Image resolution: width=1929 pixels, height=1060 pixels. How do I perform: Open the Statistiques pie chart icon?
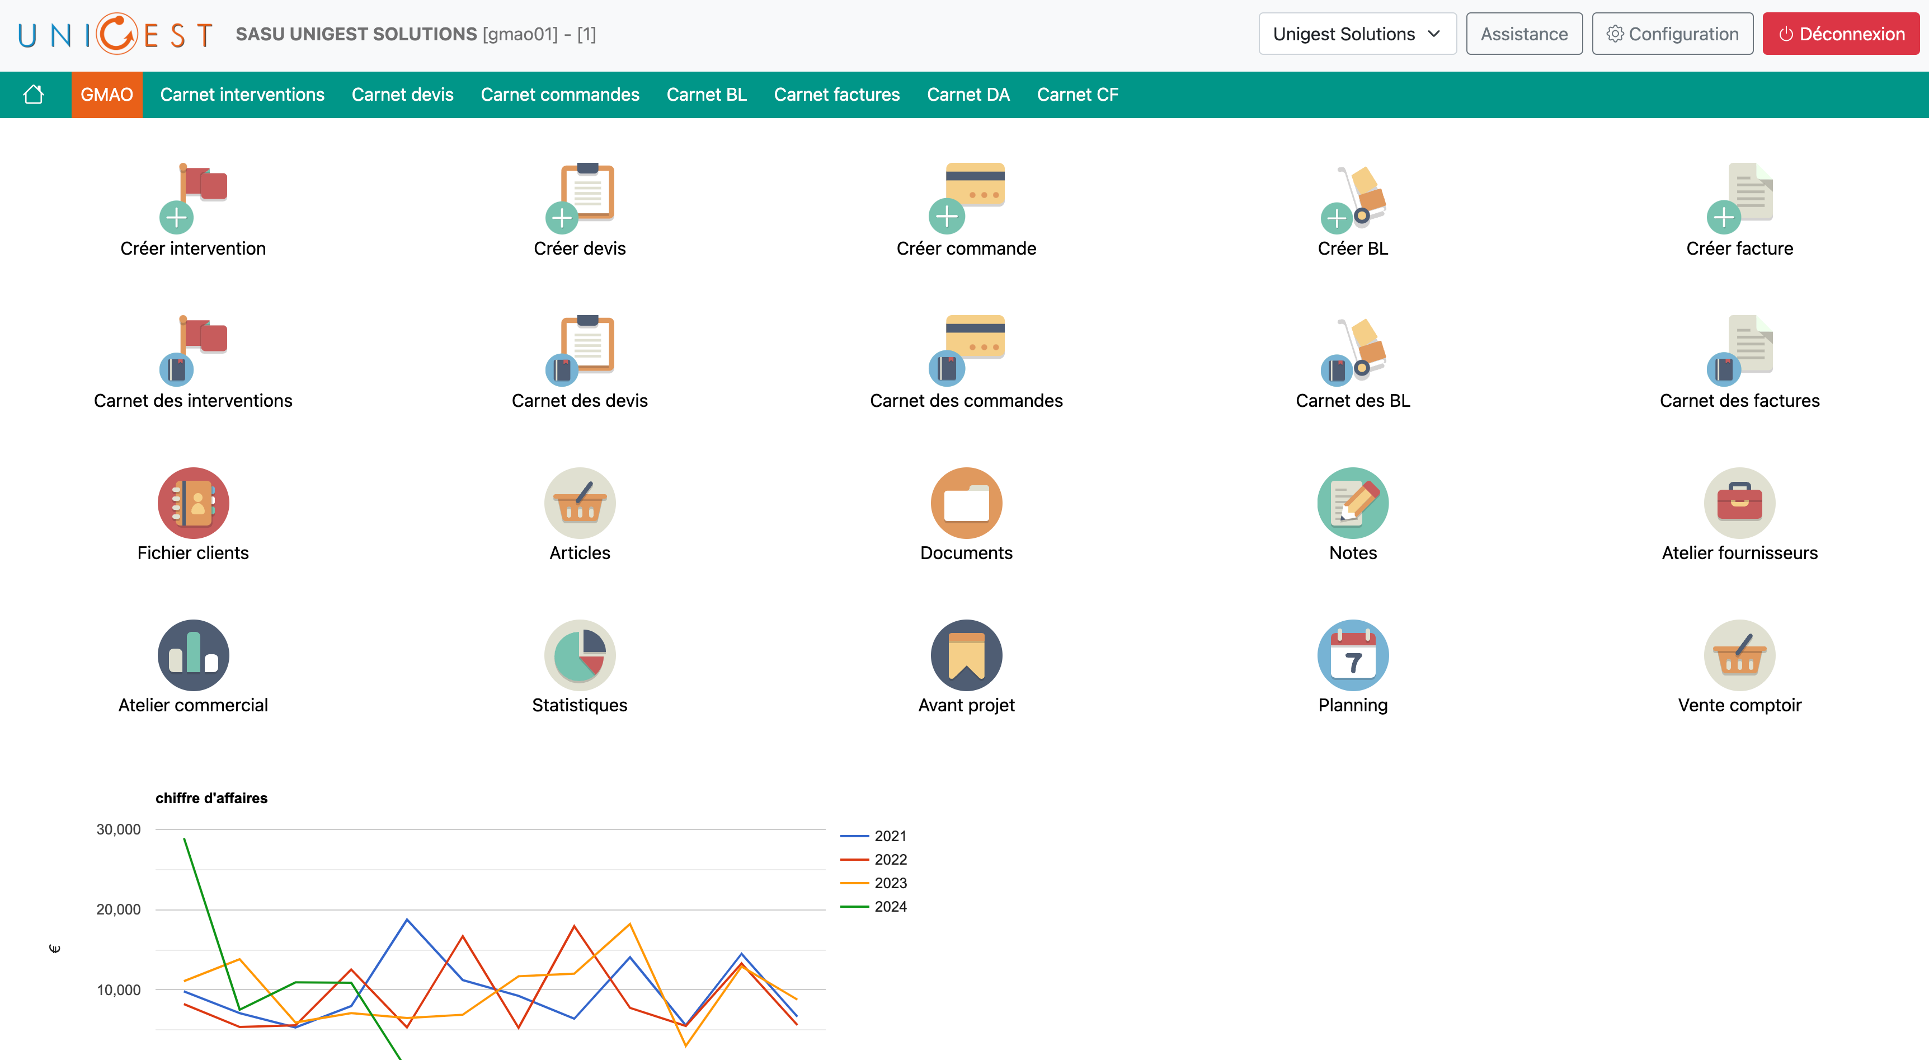tap(580, 655)
